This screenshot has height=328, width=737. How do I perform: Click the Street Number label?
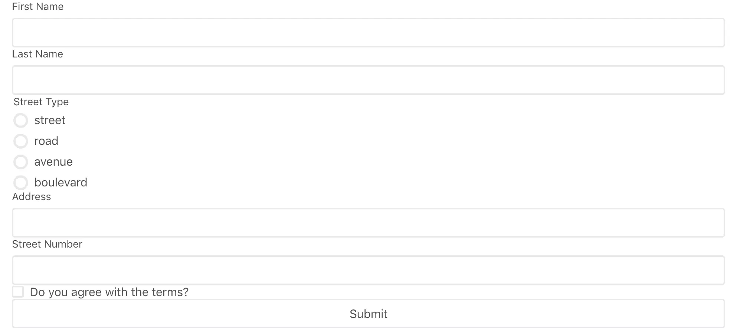(47, 244)
